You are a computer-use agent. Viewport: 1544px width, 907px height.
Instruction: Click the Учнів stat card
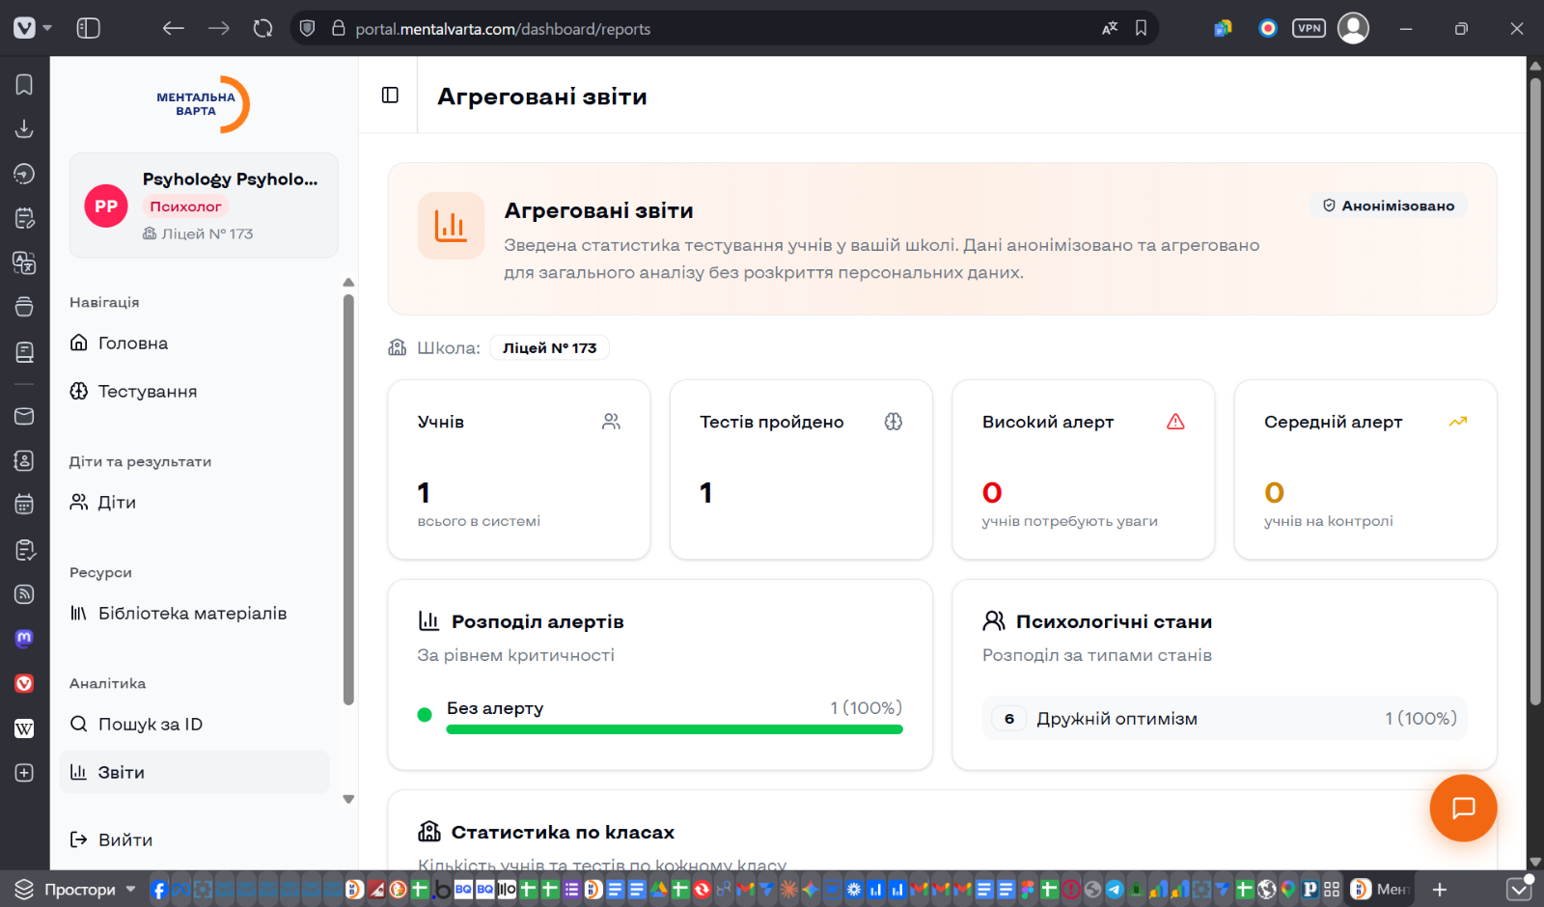point(519,469)
